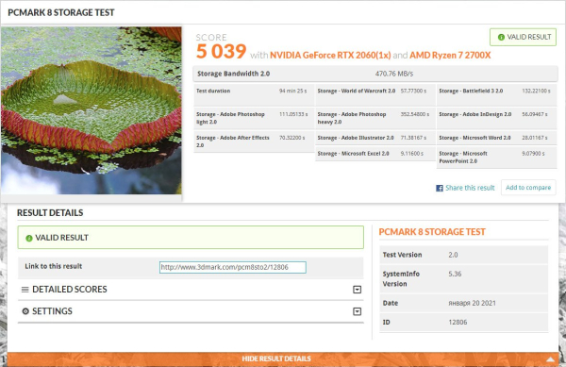Viewport: 566px width, 367px height.
Task: Select the result link URL field
Action: [233, 267]
